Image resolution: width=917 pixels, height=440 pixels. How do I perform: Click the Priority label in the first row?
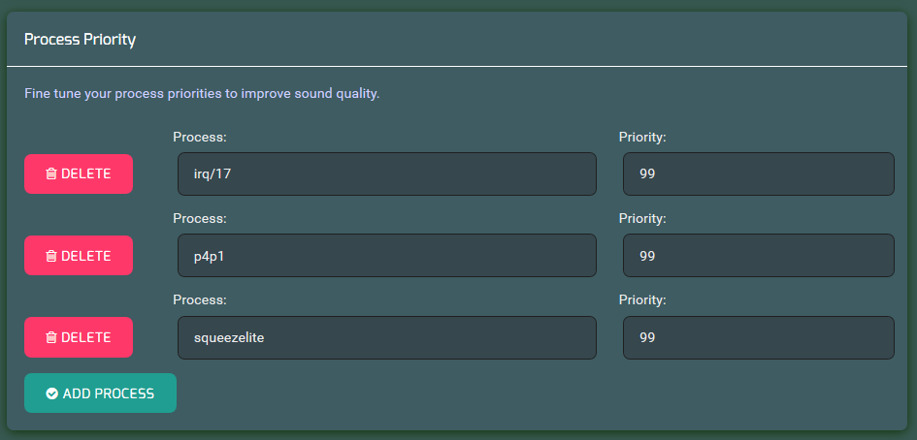[642, 138]
